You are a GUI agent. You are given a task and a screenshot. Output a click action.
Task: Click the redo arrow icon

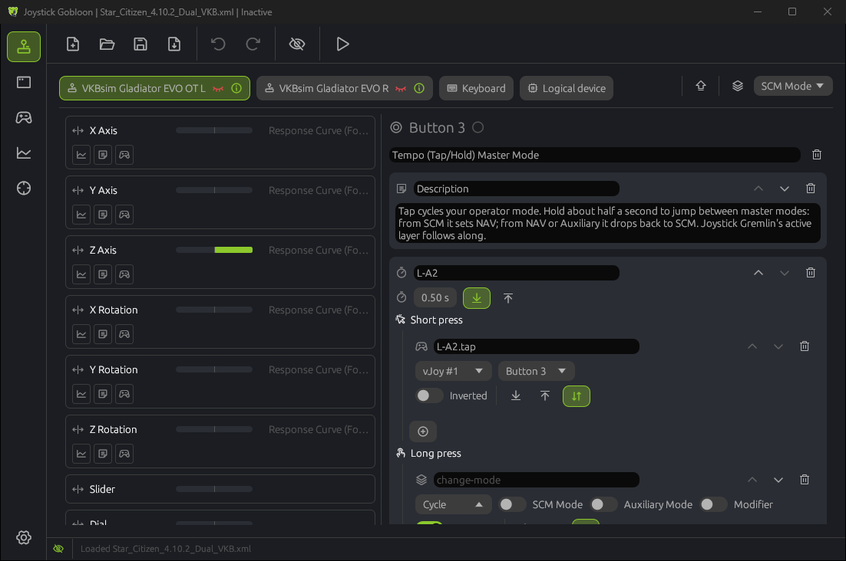click(253, 44)
